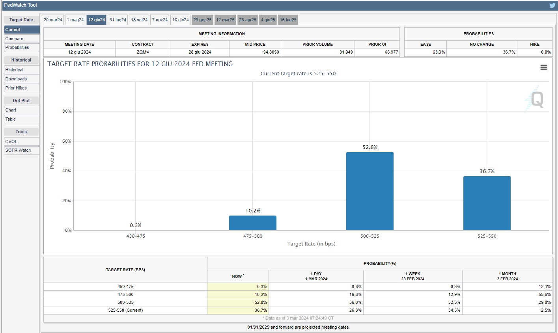Click the Twitter bird icon

click(552, 6)
